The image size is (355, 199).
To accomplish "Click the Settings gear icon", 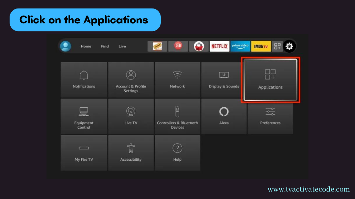I will pyautogui.click(x=289, y=46).
